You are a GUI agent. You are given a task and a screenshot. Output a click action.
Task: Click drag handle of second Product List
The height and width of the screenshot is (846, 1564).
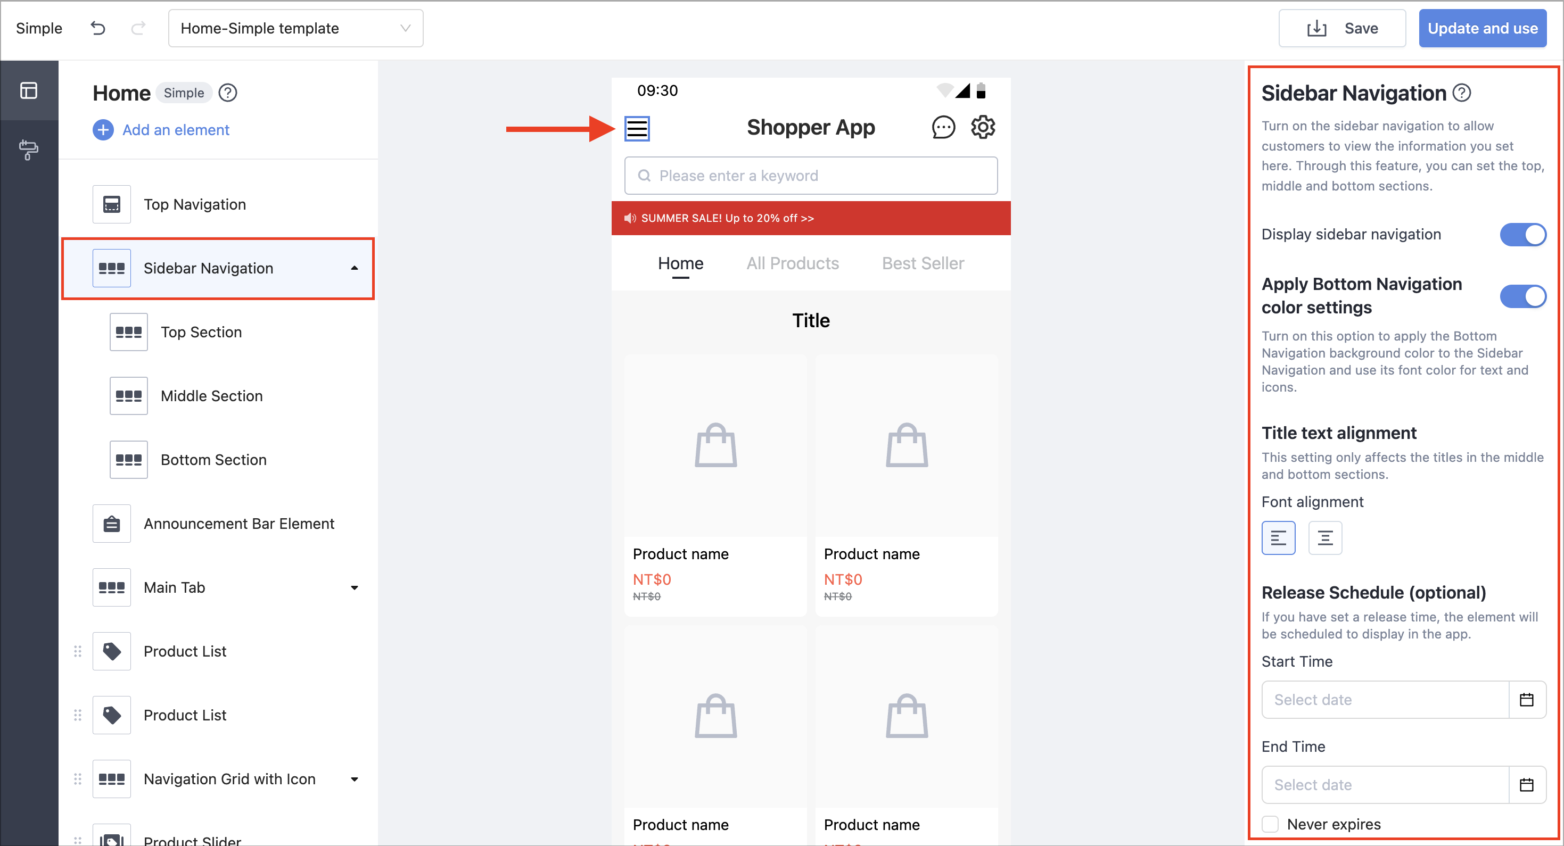pos(78,715)
